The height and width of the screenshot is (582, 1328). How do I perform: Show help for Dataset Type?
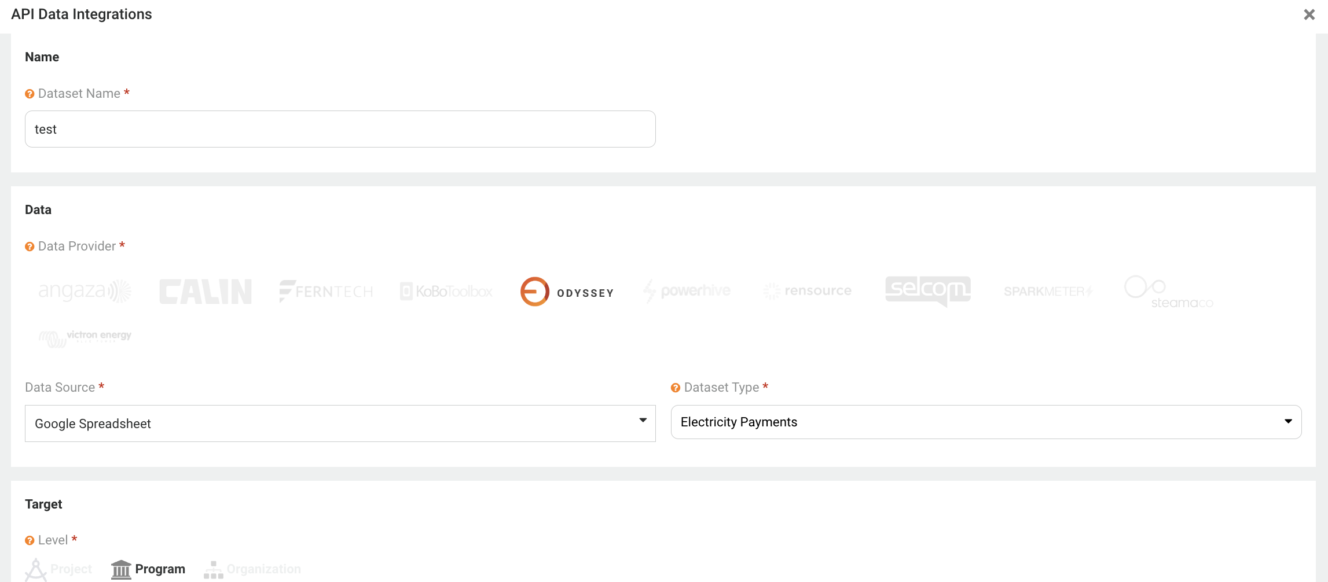click(x=676, y=388)
